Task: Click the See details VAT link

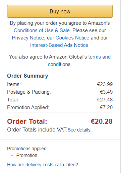Action: (79, 130)
